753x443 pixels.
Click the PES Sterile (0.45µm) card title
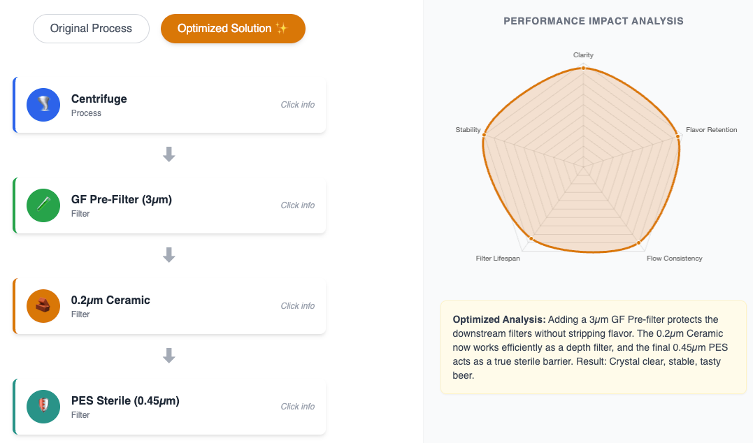click(125, 401)
